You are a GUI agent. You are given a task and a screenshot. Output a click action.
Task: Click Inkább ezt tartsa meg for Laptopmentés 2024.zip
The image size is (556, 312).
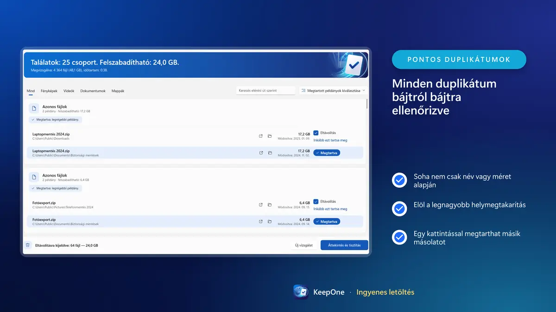click(x=330, y=140)
